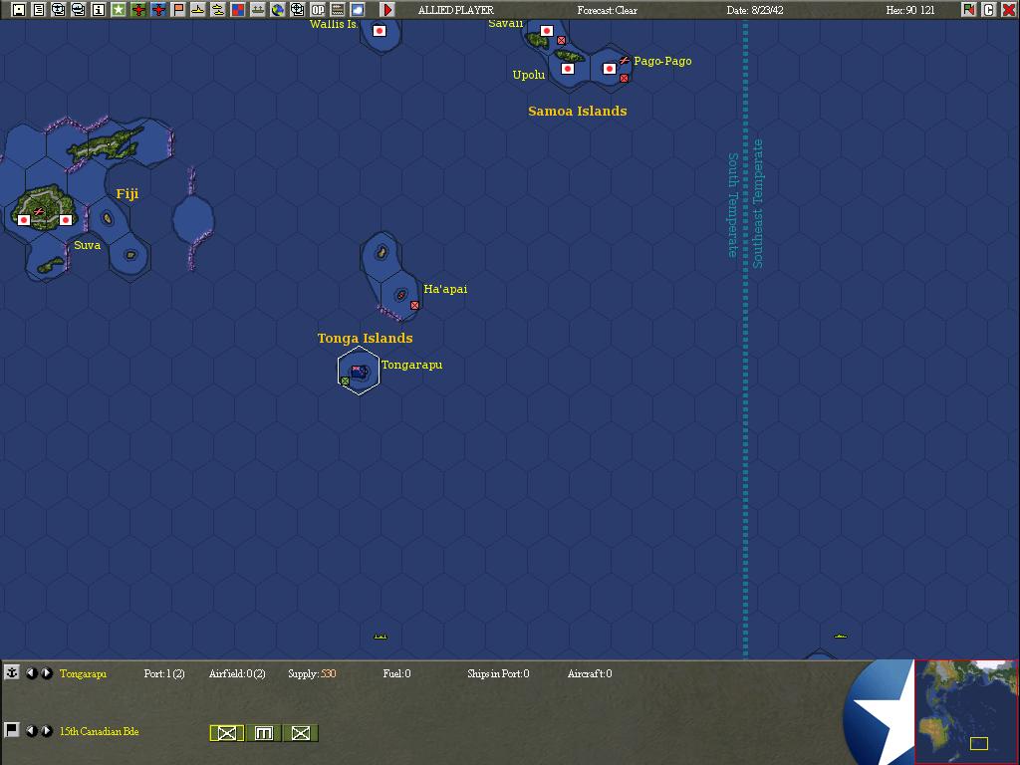The height and width of the screenshot is (765, 1020).
Task: Click the red unit marker at Ha'apai
Action: (414, 305)
